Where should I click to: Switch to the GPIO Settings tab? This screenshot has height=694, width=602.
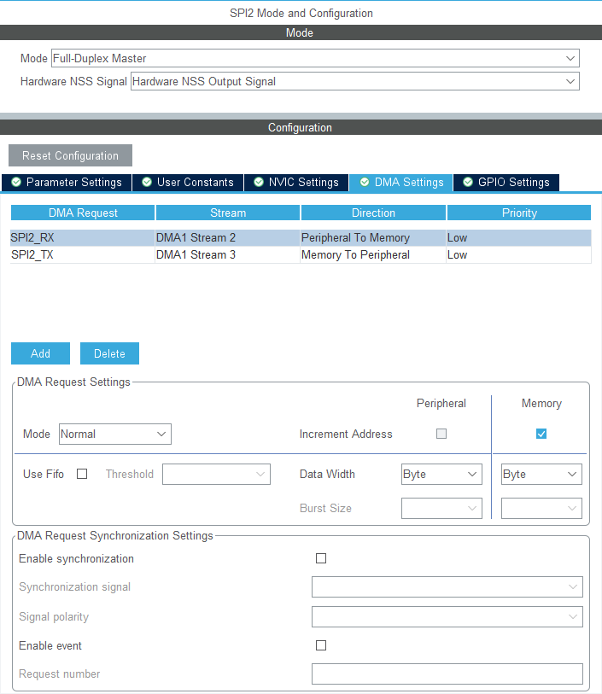506,183
